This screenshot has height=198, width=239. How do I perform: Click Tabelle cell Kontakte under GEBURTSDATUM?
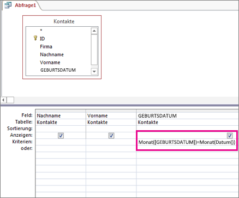tap(188, 122)
